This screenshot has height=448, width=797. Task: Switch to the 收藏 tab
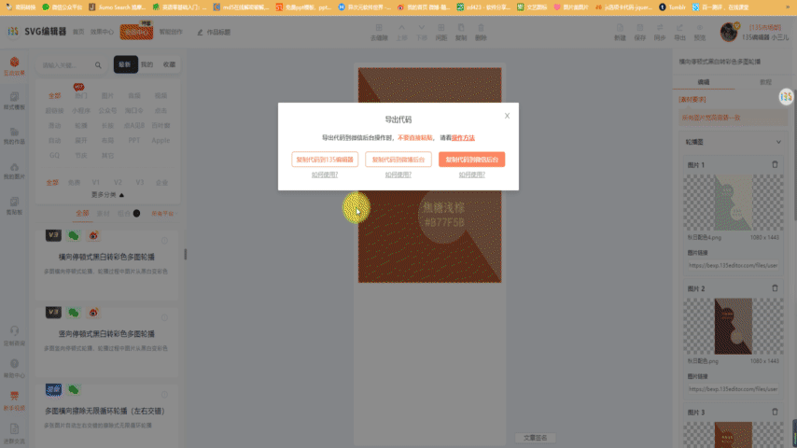point(169,64)
